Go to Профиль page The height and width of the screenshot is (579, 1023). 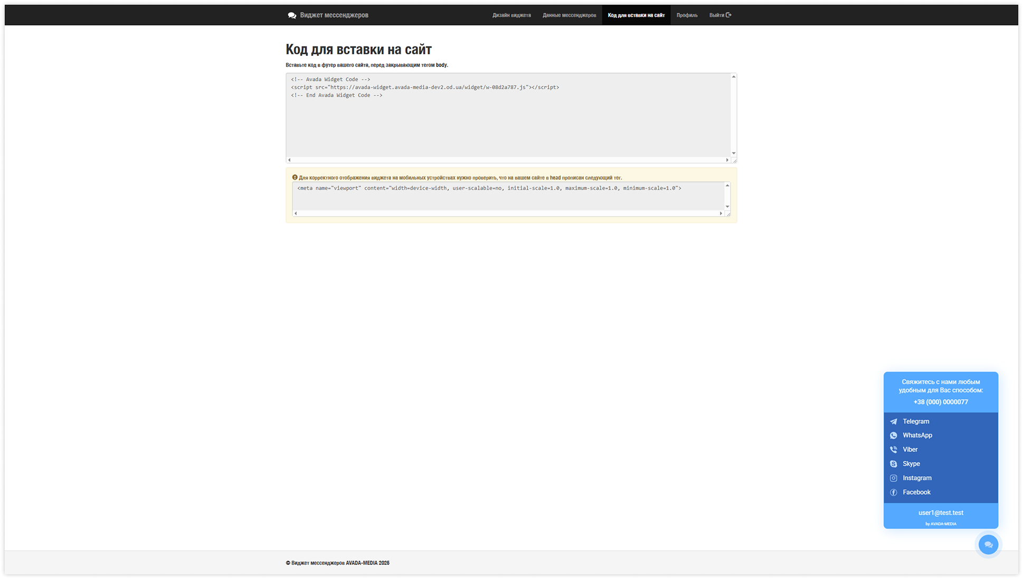[687, 15]
